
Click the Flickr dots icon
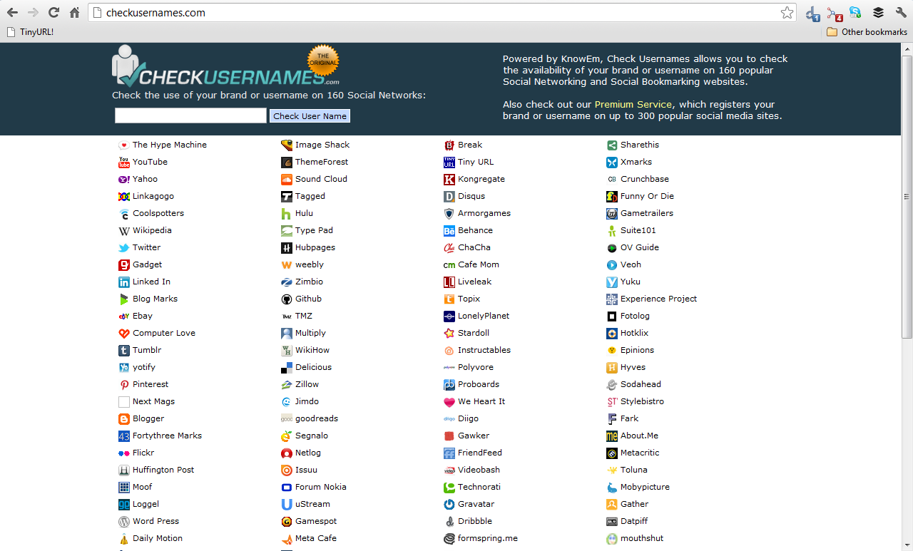click(124, 453)
